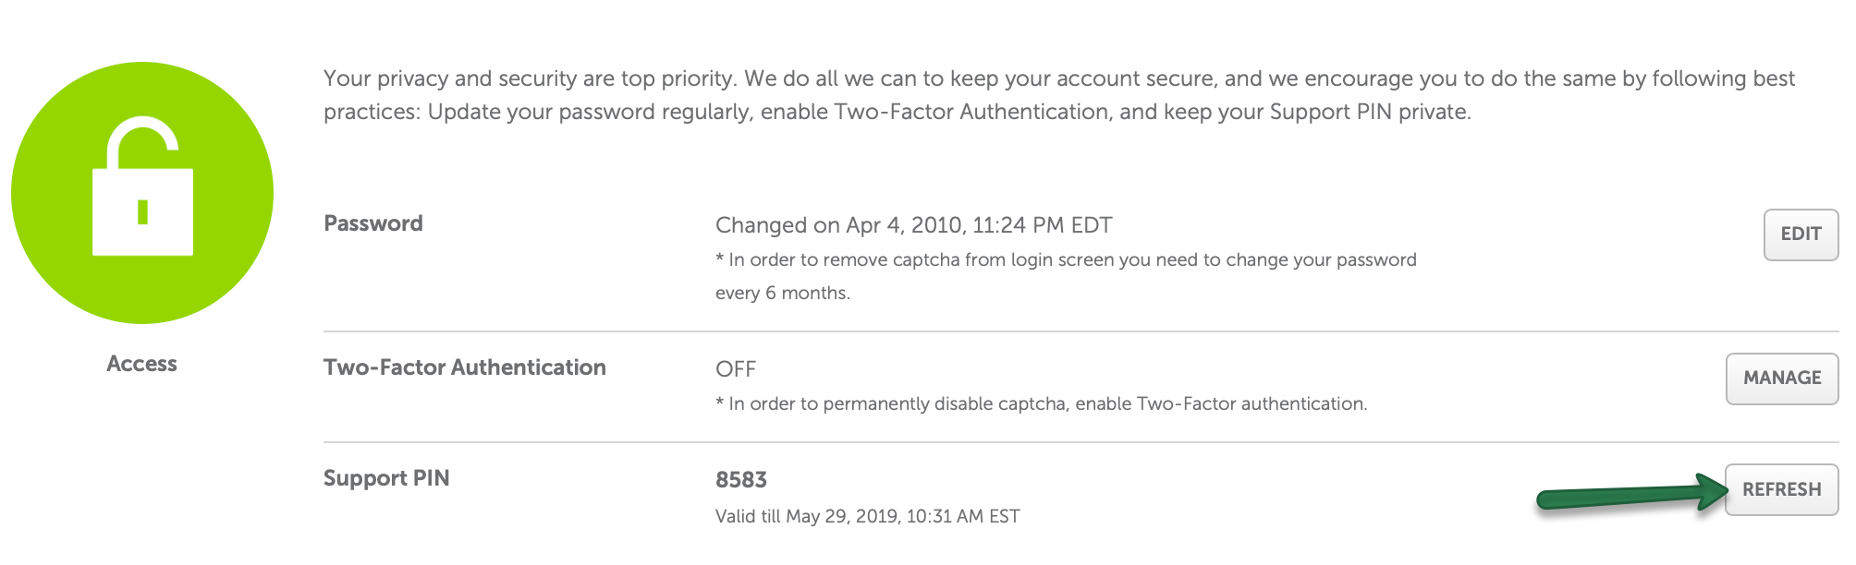This screenshot has height=565, width=1856.
Task: Click the Two-Factor OFF status text
Action: [x=736, y=369]
